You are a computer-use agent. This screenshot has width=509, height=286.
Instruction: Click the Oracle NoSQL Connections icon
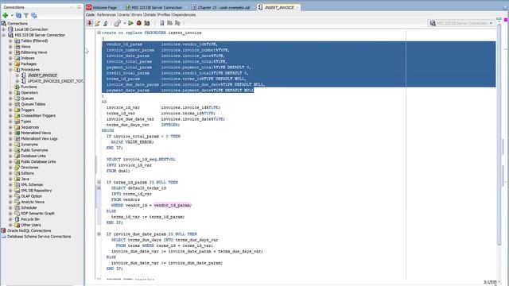[x=3, y=230]
